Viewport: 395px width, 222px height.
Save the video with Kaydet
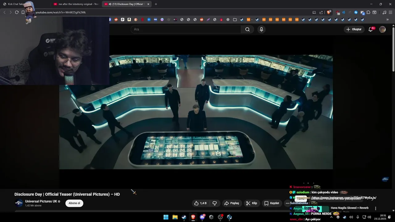click(272, 203)
